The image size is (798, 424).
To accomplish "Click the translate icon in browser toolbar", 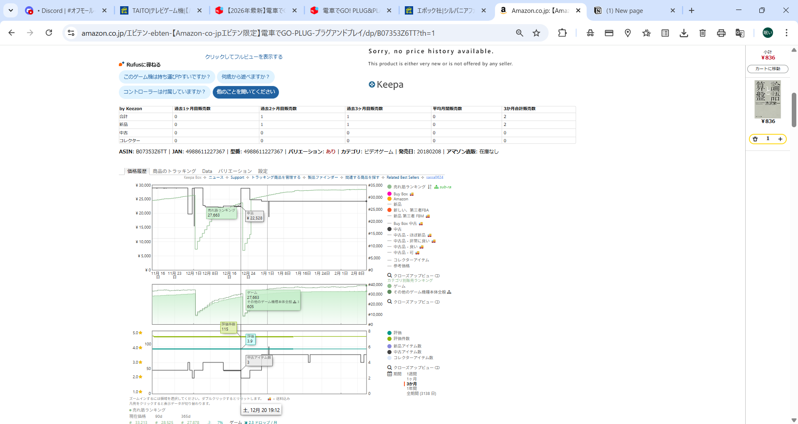I will (x=740, y=33).
